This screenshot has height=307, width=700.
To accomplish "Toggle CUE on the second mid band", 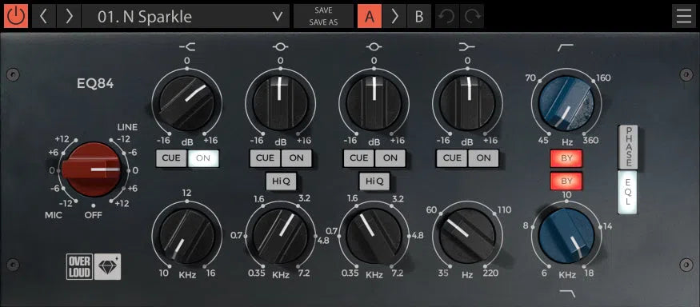I will point(359,158).
